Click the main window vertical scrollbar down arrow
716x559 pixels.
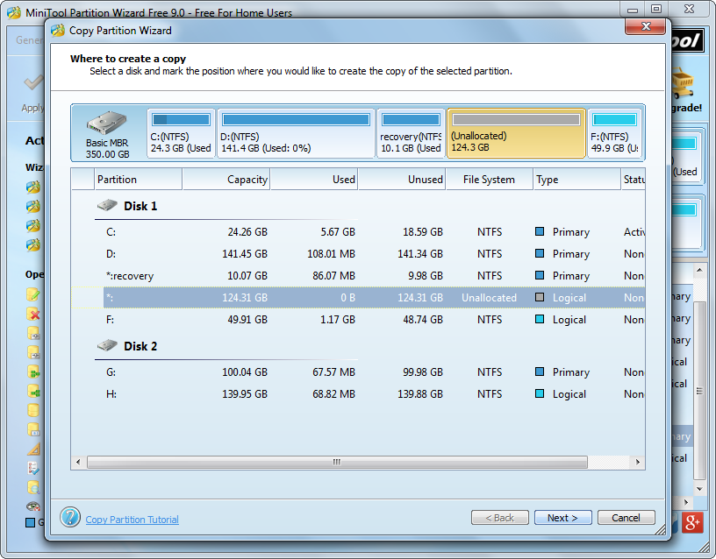[x=699, y=489]
